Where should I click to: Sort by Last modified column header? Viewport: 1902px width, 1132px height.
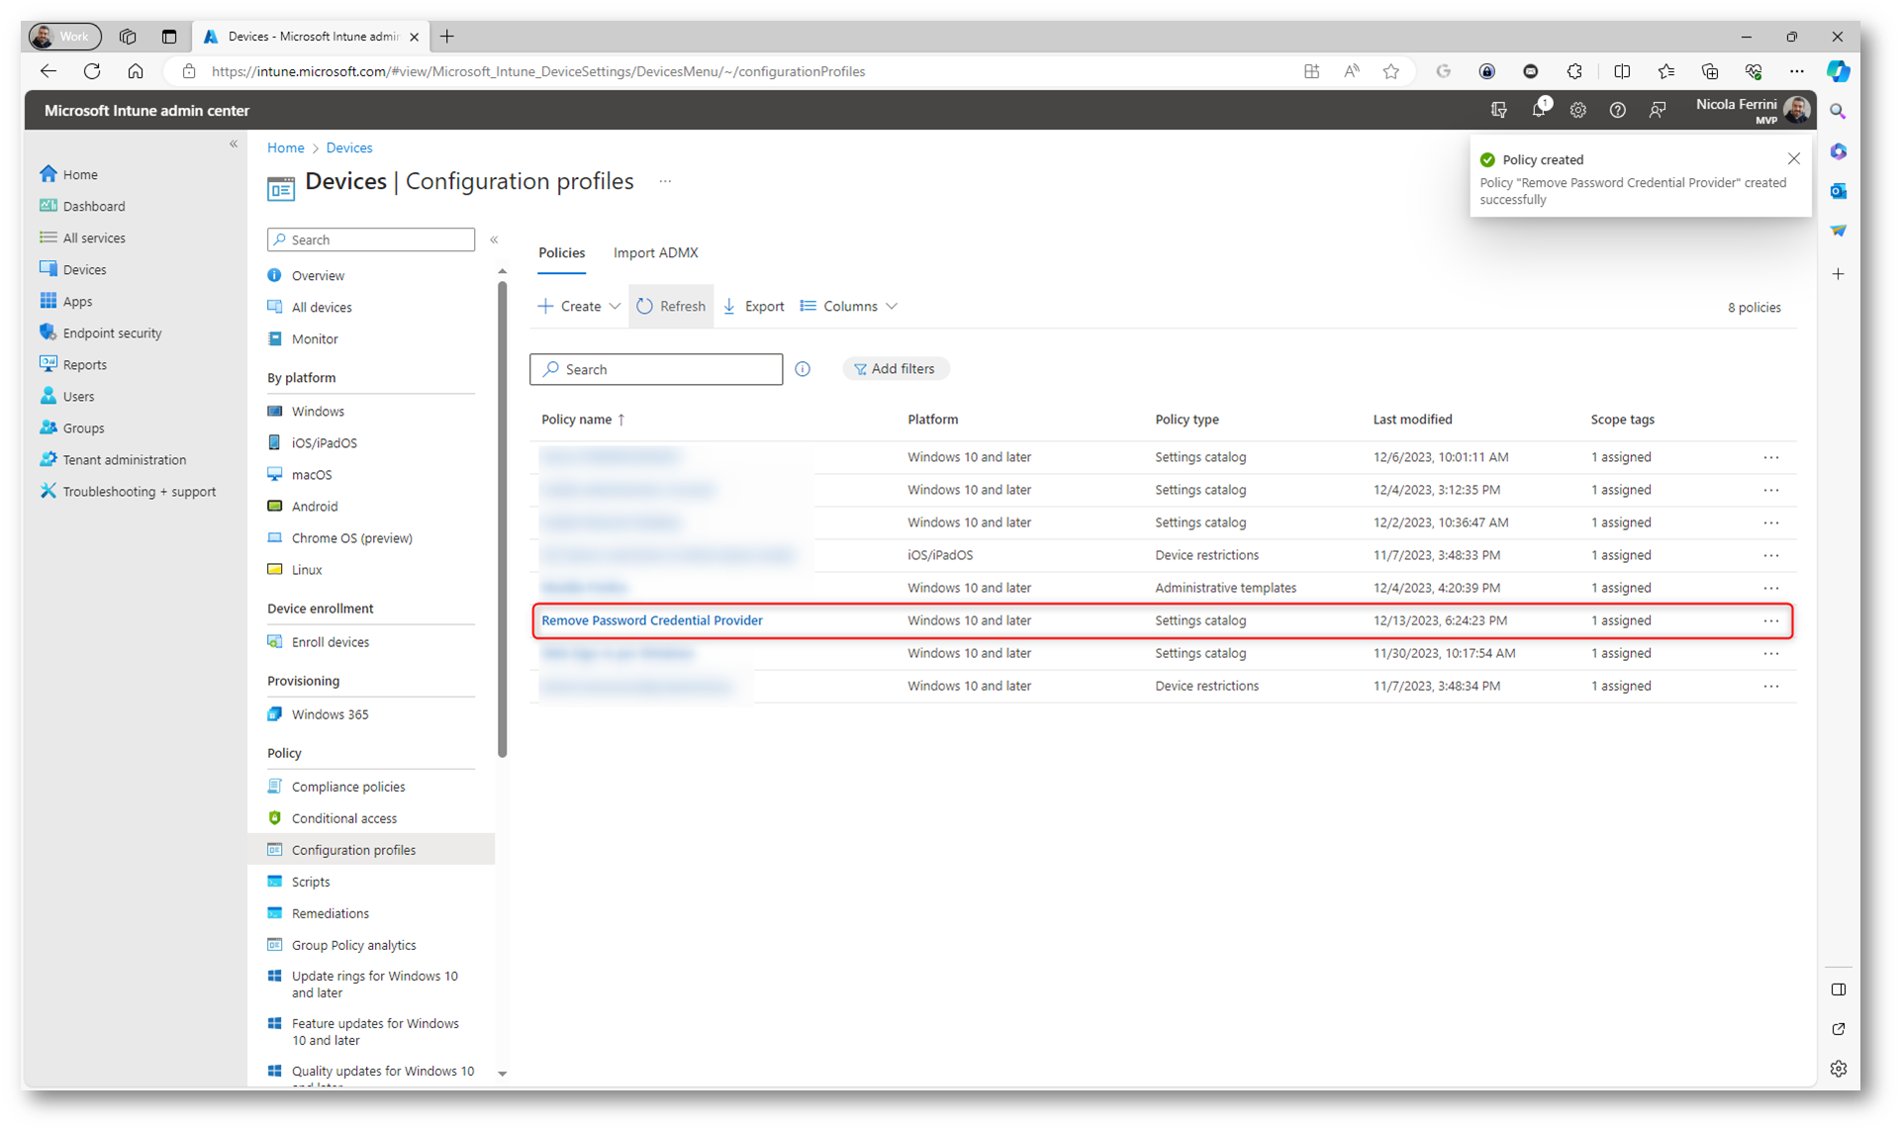[x=1412, y=420]
